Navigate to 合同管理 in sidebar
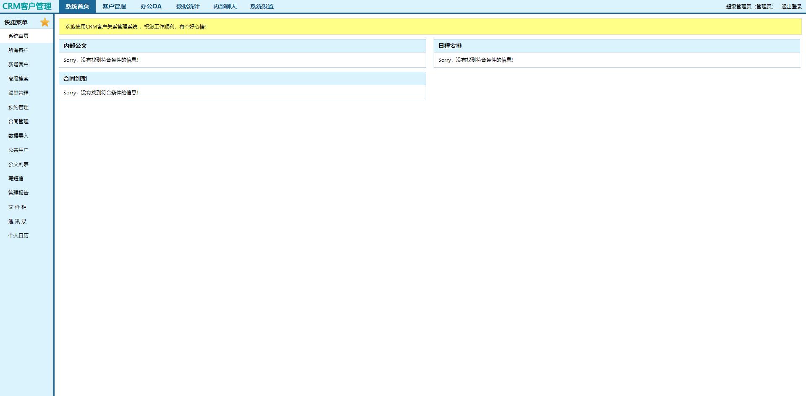This screenshot has width=806, height=396. click(x=18, y=122)
